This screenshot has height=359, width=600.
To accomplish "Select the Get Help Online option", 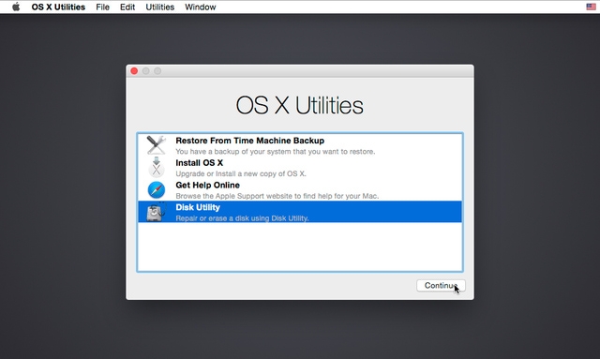I will pos(300,190).
